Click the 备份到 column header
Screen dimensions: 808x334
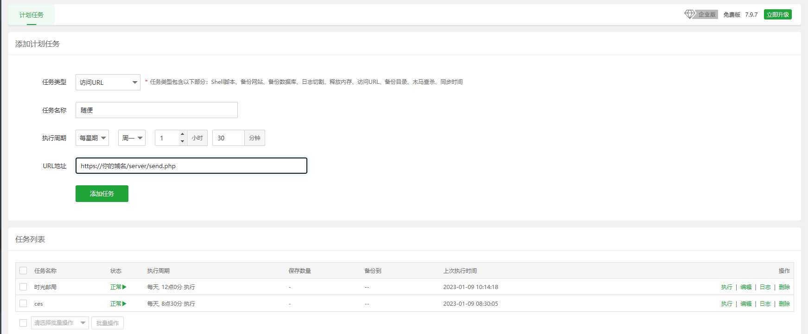(x=373, y=271)
